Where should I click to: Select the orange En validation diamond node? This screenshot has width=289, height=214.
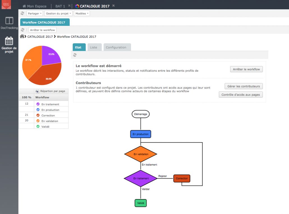click(141, 154)
